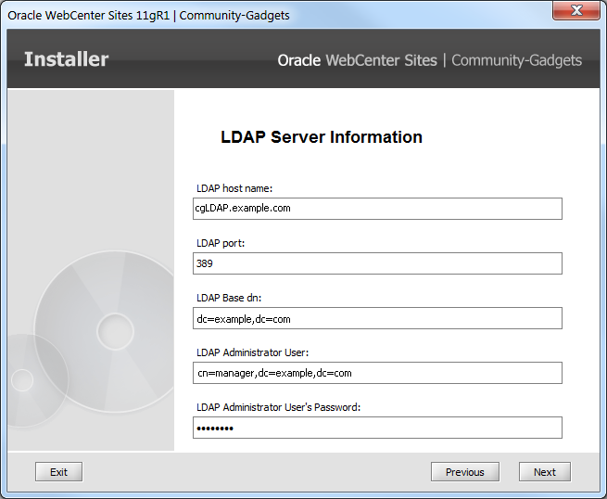Click the LDAP Administrator User field
Screen dimensions: 607x499
[x=377, y=373]
